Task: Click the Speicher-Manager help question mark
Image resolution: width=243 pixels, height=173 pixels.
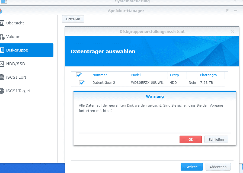Action: click(x=227, y=11)
